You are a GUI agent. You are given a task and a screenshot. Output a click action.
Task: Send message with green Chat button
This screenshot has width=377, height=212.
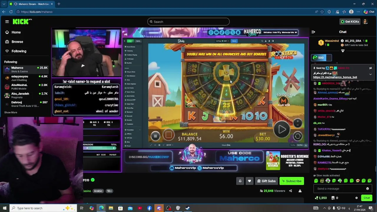click(367, 198)
